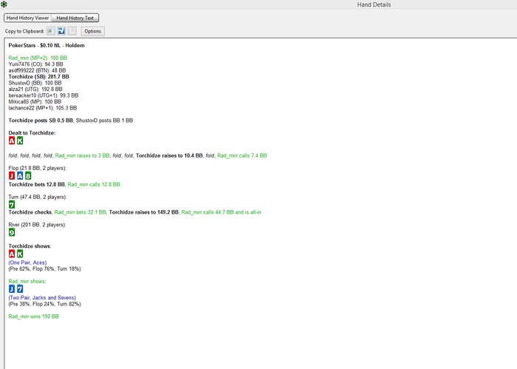The height and width of the screenshot is (369, 517).
Task: Click 'Rad_mirr calls 44.7 BB and is all-in'
Action: click(222, 212)
